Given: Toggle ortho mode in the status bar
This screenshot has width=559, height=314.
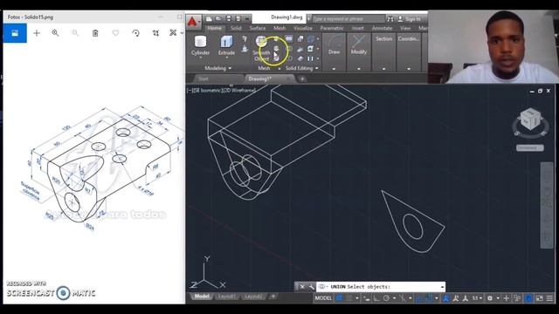Looking at the screenshot, I should (376, 298).
